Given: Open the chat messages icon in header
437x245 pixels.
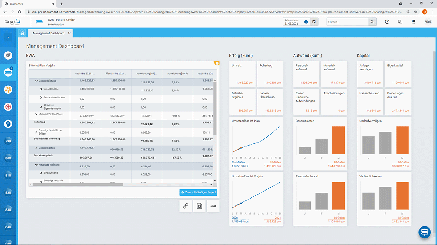Looking at the screenshot, I should [x=400, y=22].
